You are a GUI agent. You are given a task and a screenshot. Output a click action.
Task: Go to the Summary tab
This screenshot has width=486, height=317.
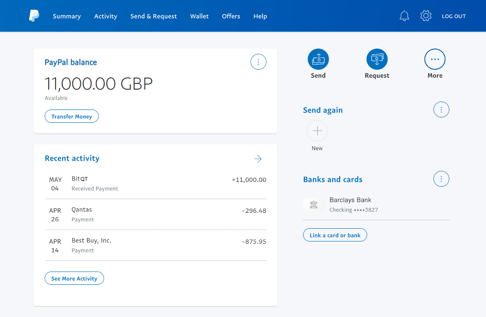(x=67, y=16)
